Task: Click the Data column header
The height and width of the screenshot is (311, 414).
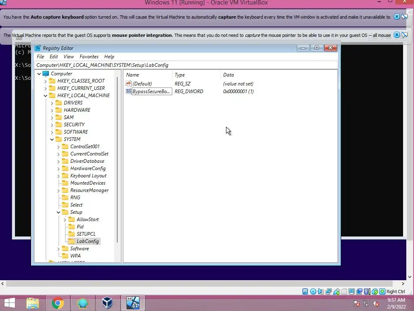Action: (279, 75)
